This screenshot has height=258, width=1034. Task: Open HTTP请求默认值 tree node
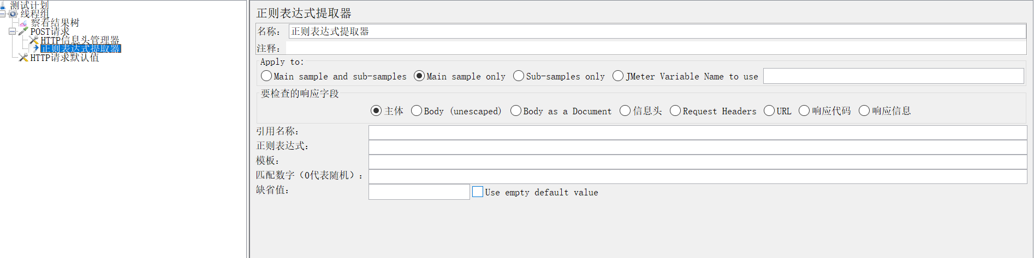[x=64, y=57]
